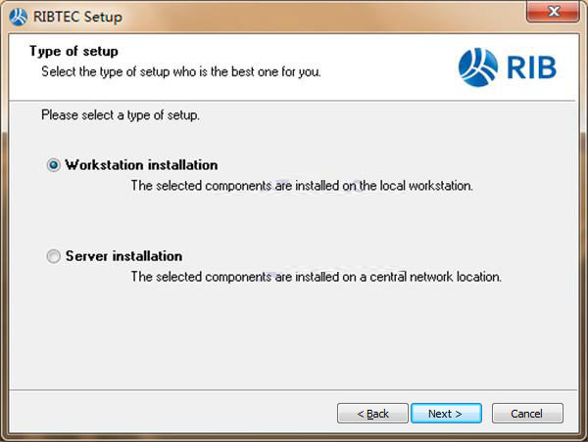Close the RIBTEC Setup window
The height and width of the screenshot is (442, 588).
556,13
